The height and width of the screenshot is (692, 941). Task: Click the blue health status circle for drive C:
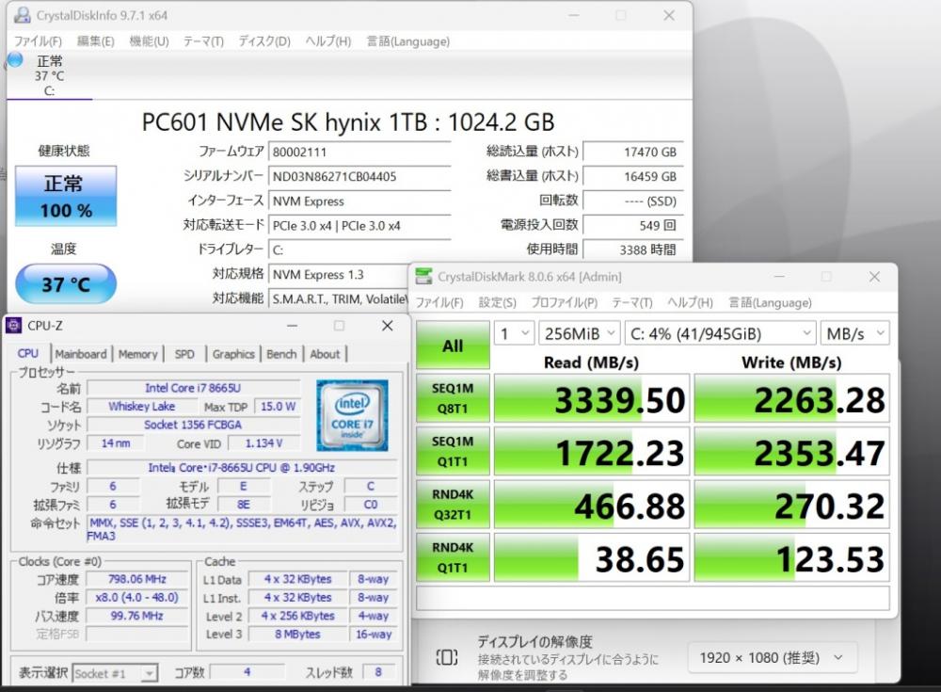click(x=15, y=59)
